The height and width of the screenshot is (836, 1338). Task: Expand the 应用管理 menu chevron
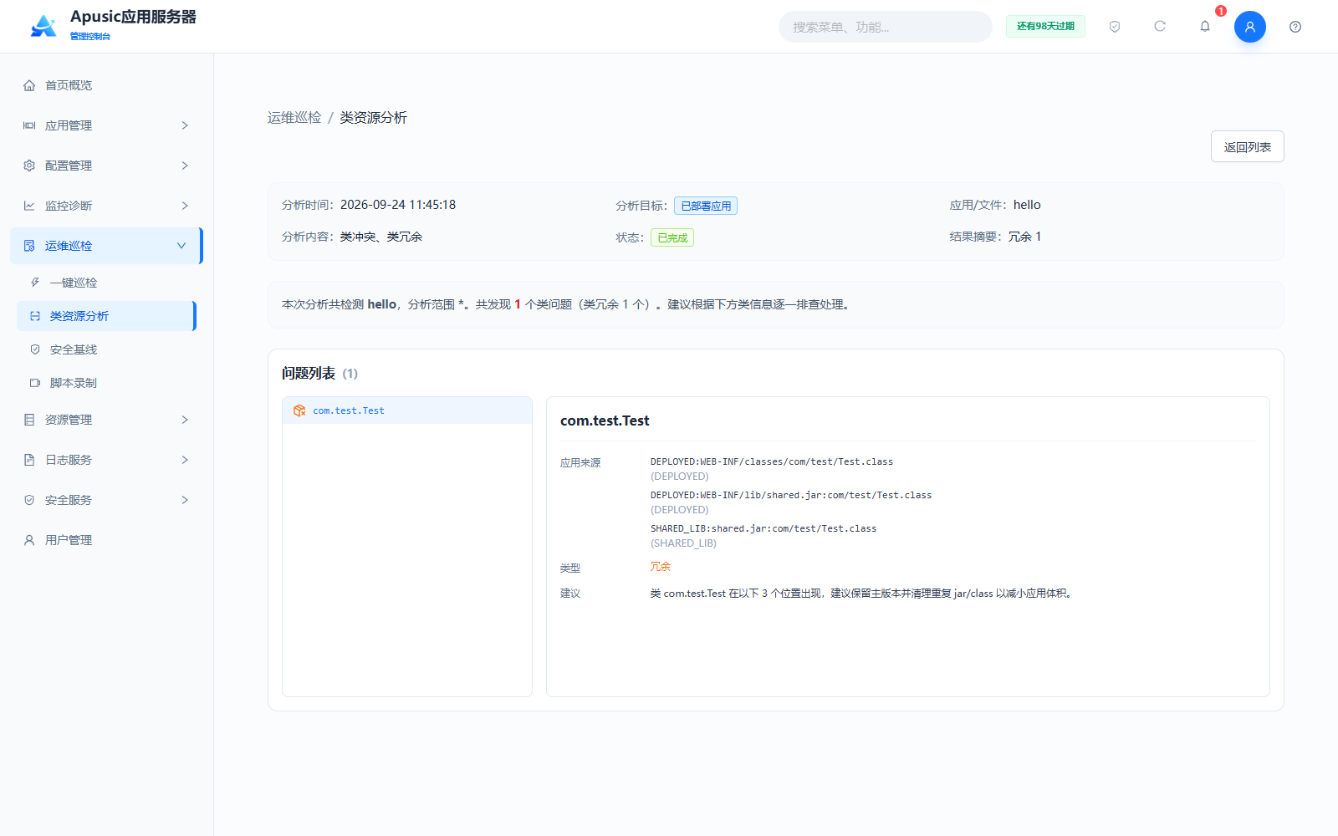click(x=185, y=125)
